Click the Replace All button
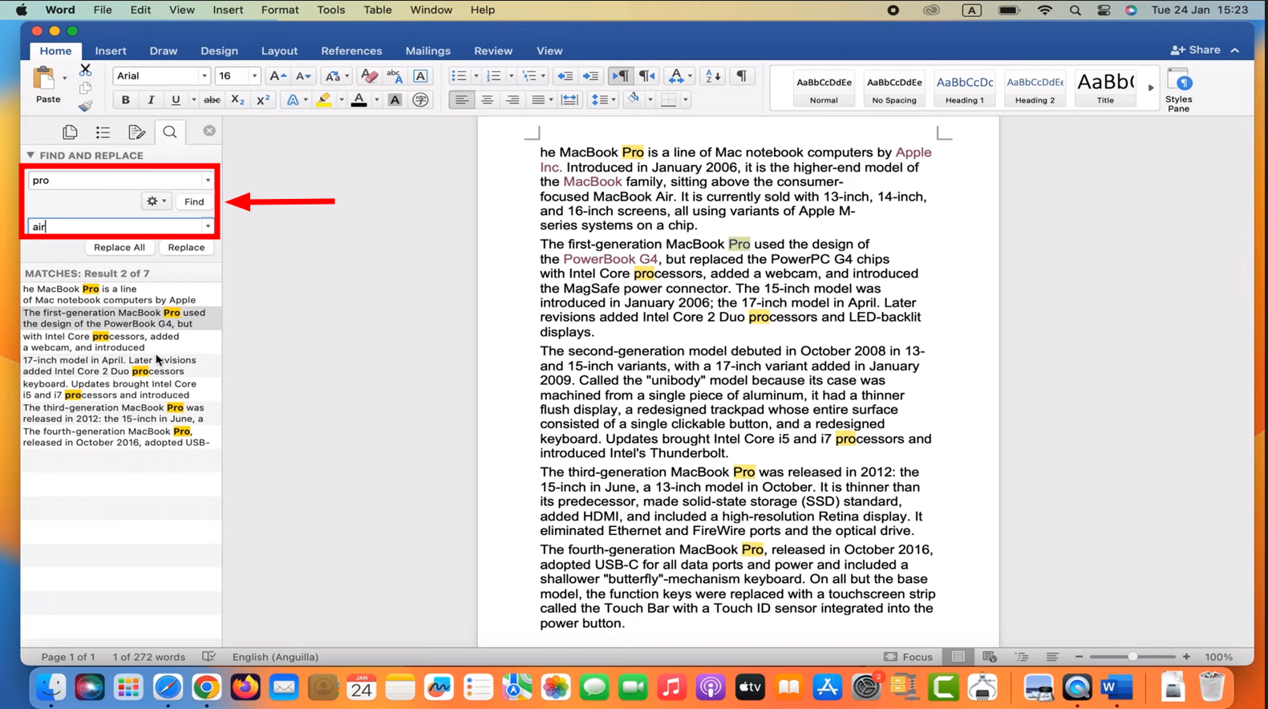Screen dimensions: 1268x709 coord(120,247)
